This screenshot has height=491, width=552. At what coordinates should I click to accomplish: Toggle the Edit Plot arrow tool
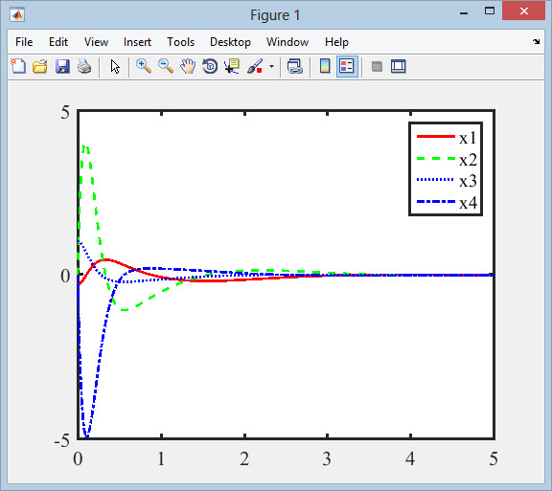pos(115,66)
